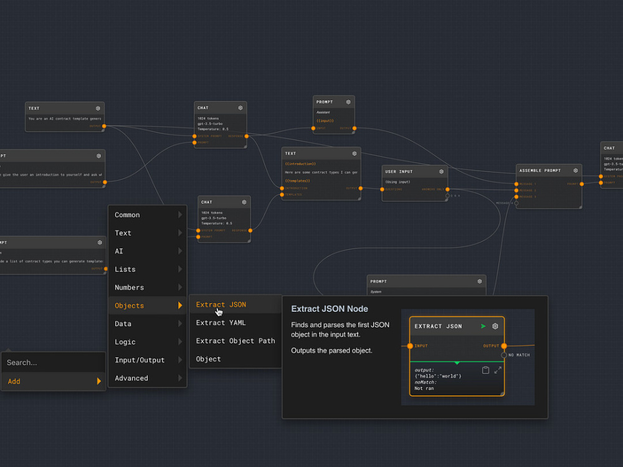Click Response port on the lower CHAT node
Viewport: 623px width, 467px height.
[x=250, y=231]
